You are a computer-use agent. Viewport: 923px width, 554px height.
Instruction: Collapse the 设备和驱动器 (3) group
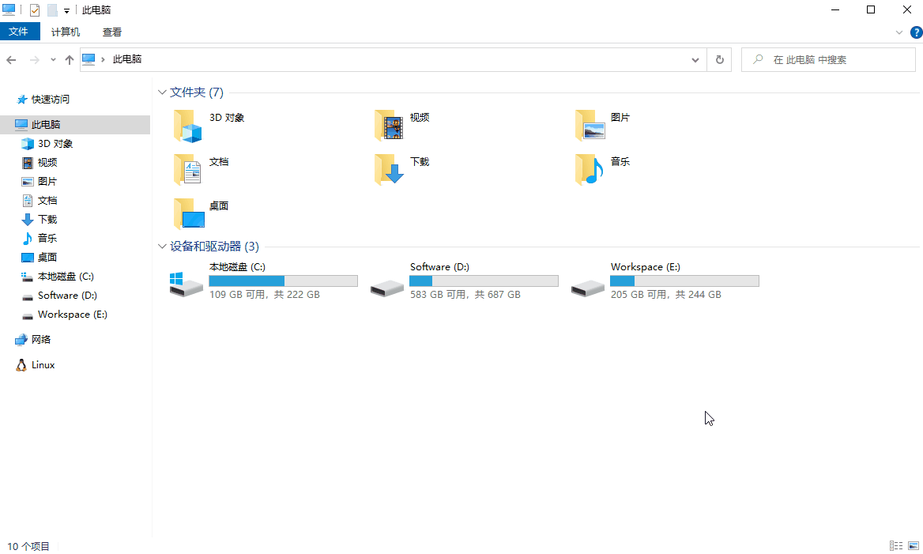[x=162, y=247]
